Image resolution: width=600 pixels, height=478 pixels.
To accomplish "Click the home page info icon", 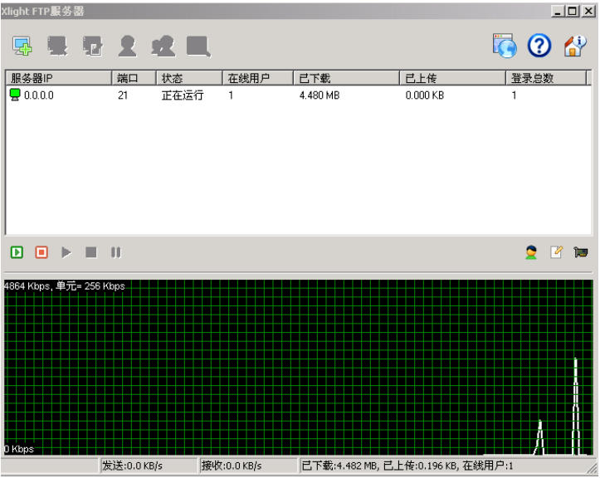I will pos(574,46).
